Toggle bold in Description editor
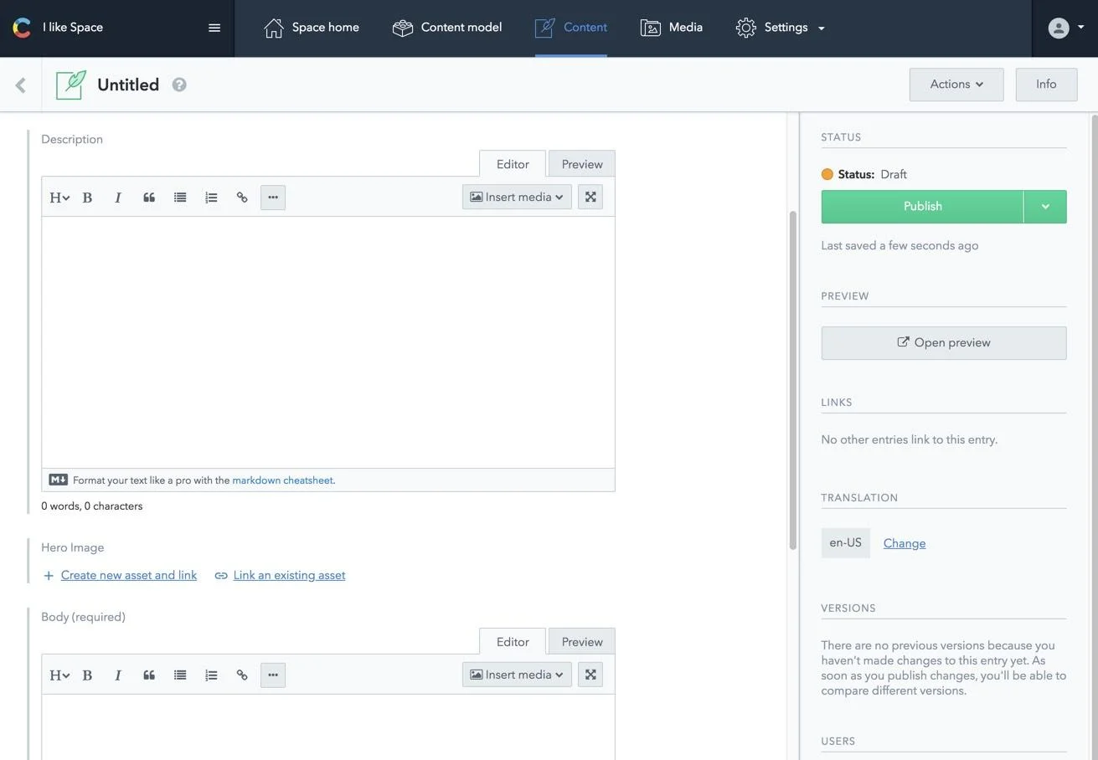The height and width of the screenshot is (760, 1098). tap(87, 198)
